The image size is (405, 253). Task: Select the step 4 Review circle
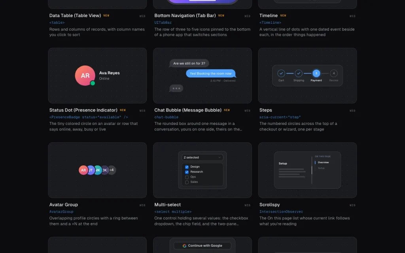click(334, 73)
